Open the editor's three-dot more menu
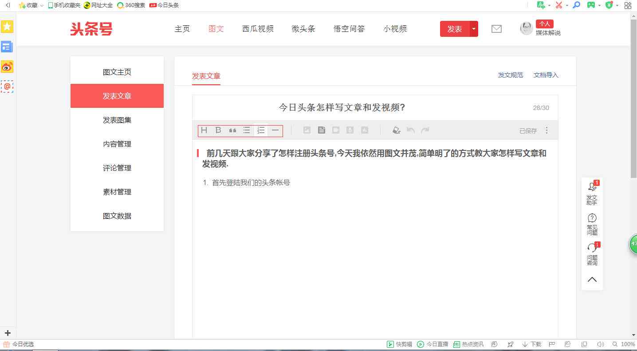This screenshot has height=351, width=637. tap(547, 130)
